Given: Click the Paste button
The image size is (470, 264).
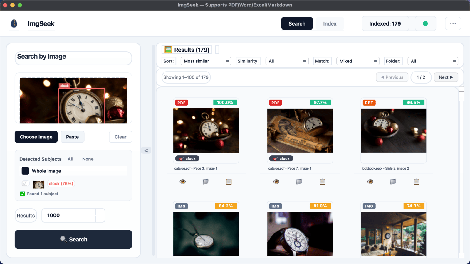Looking at the screenshot, I should point(72,137).
